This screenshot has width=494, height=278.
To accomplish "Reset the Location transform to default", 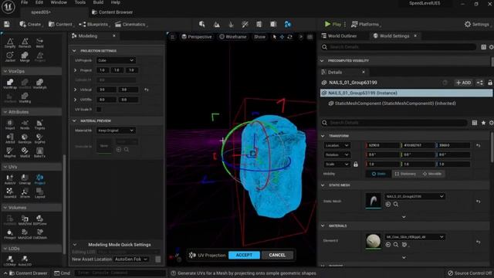I will coord(479,145).
